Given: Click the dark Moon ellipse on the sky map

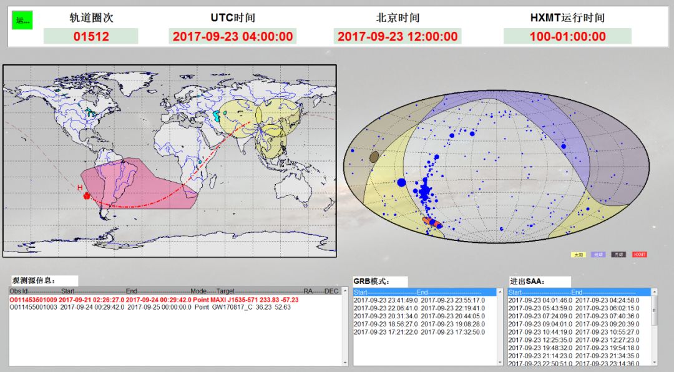Looking at the screenshot, I should coord(374,157).
